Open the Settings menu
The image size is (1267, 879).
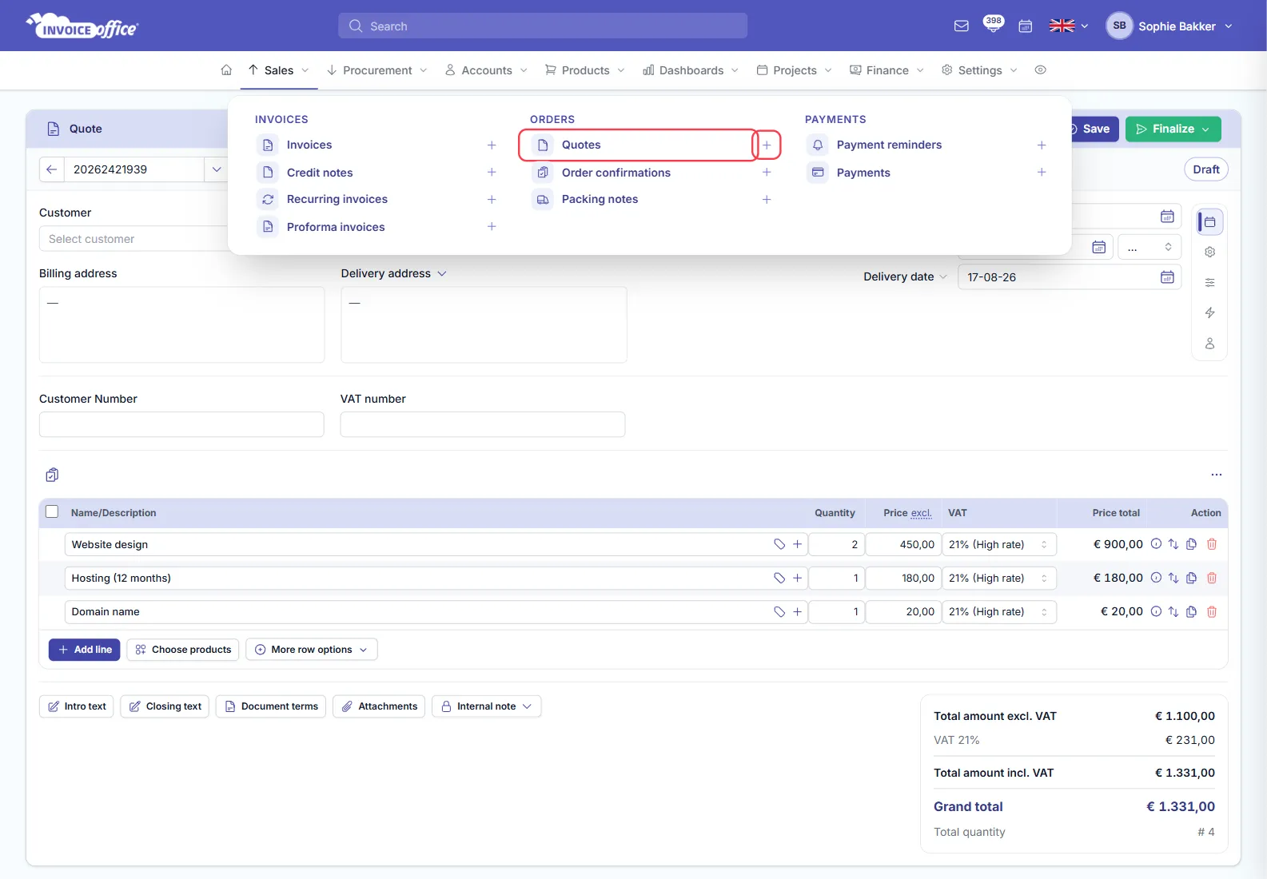(x=979, y=70)
